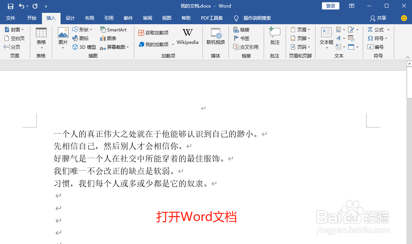
Task: Open the File (文件) tab
Action: (11, 18)
